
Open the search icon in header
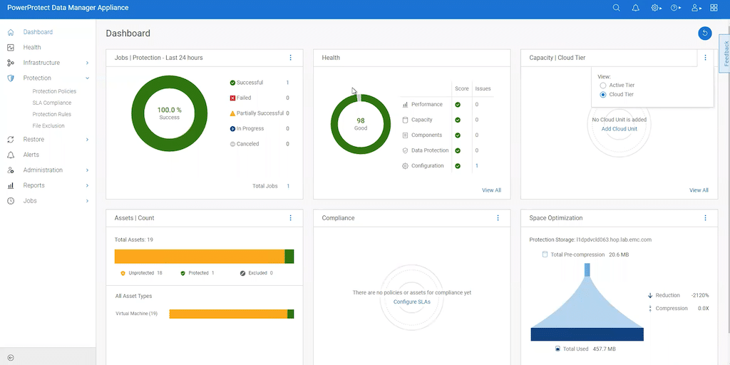[x=617, y=8]
